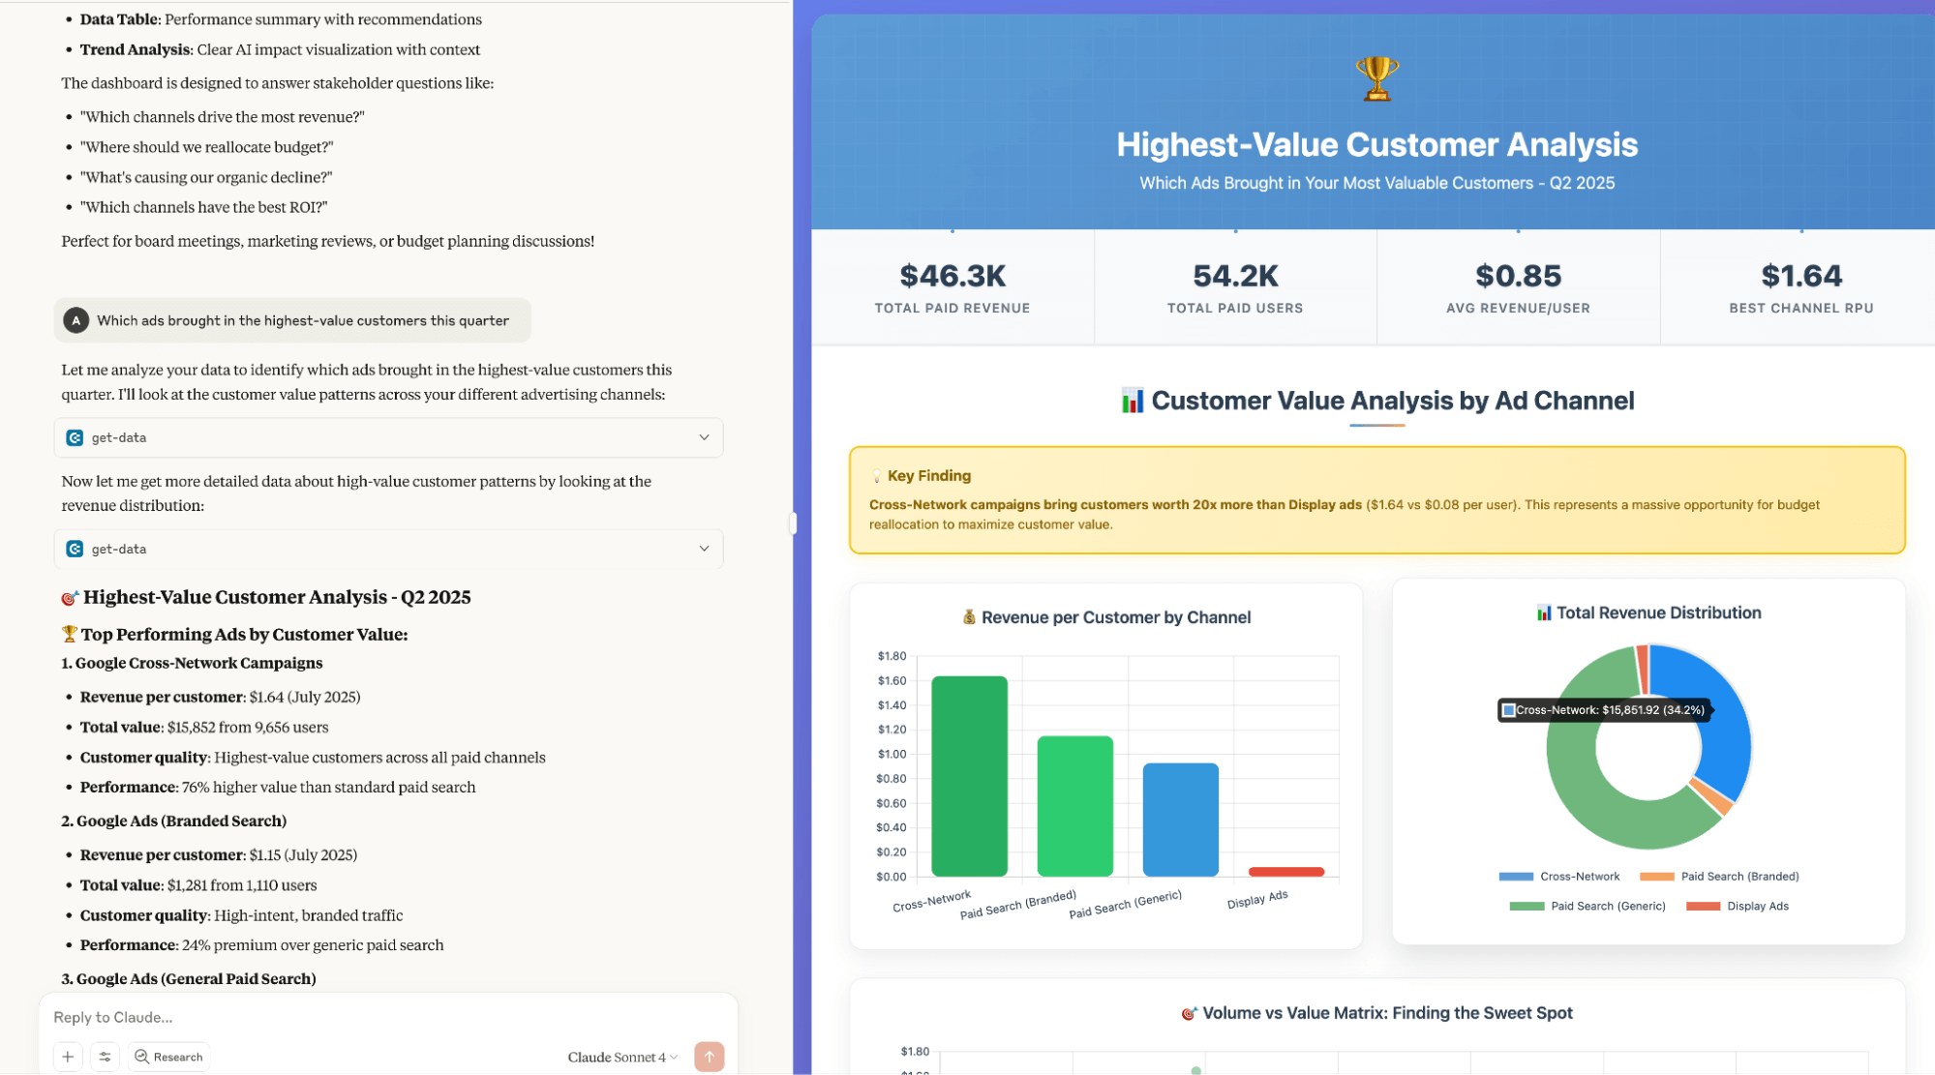The width and height of the screenshot is (1935, 1075).
Task: Click the Paid Search (Branded) bar
Action: 1074,806
